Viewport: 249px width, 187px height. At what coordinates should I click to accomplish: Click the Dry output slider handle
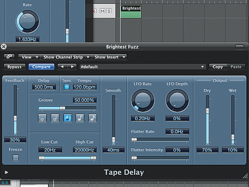207,111
